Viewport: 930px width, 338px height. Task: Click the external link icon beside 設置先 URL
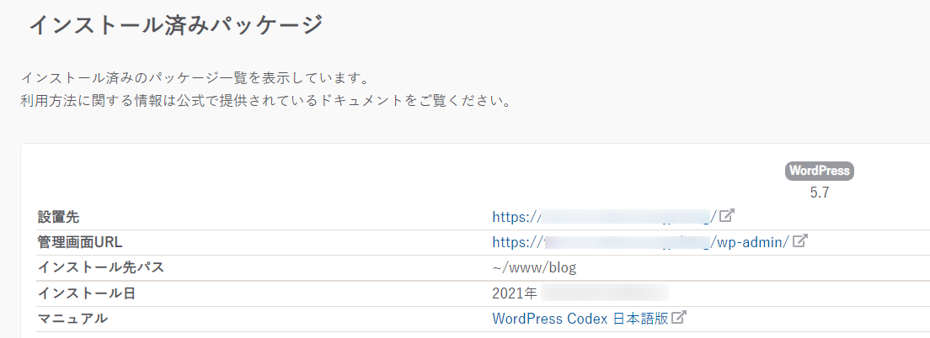tap(727, 216)
